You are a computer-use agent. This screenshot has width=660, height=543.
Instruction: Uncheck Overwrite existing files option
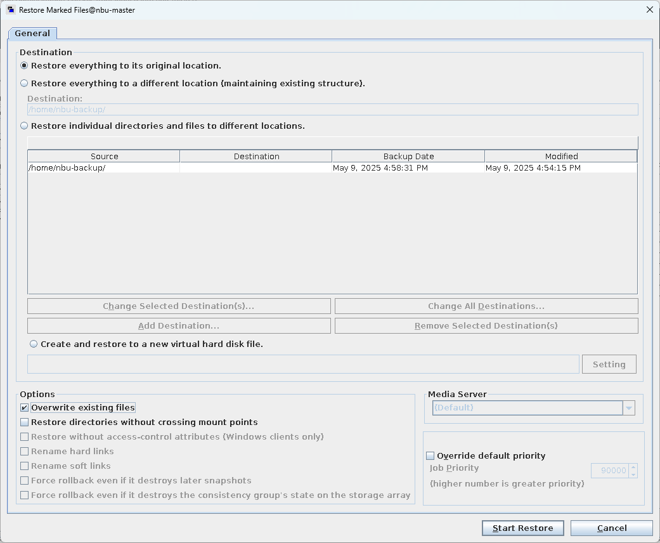pos(25,408)
